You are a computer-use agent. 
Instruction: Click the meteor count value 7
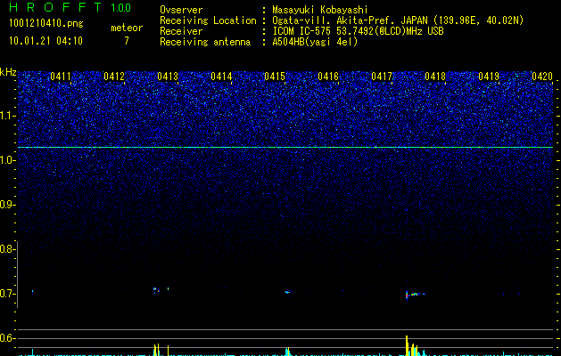coord(127,41)
